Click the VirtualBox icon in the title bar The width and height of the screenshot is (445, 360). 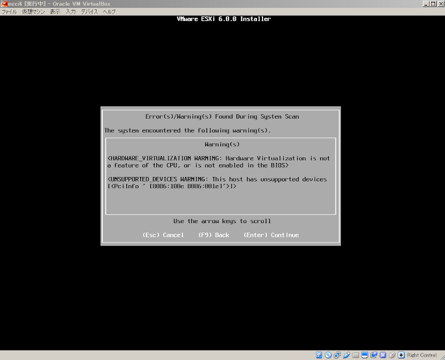[4, 4]
